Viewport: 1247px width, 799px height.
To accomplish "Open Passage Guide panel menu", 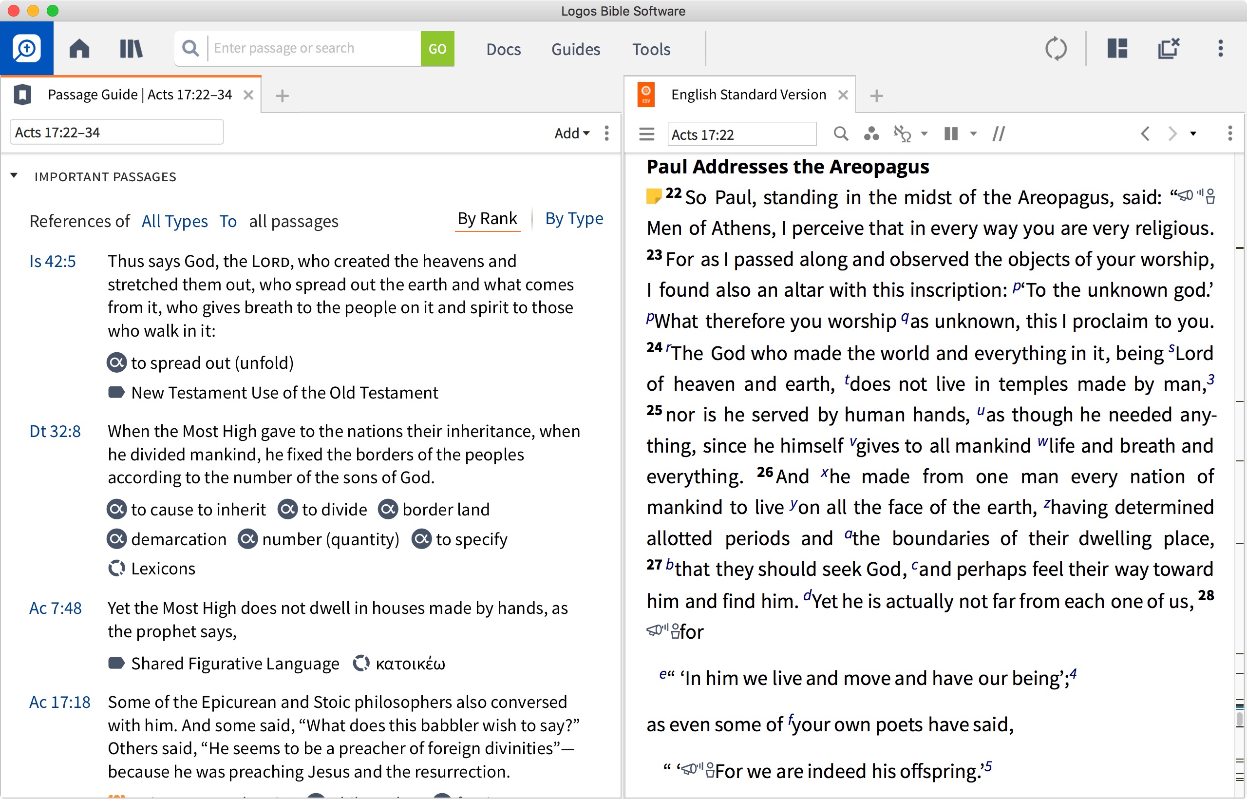I will coord(606,133).
